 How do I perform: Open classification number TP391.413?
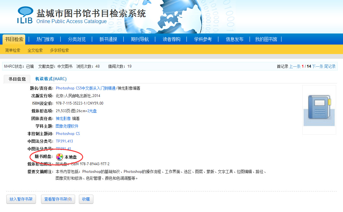[64, 141]
